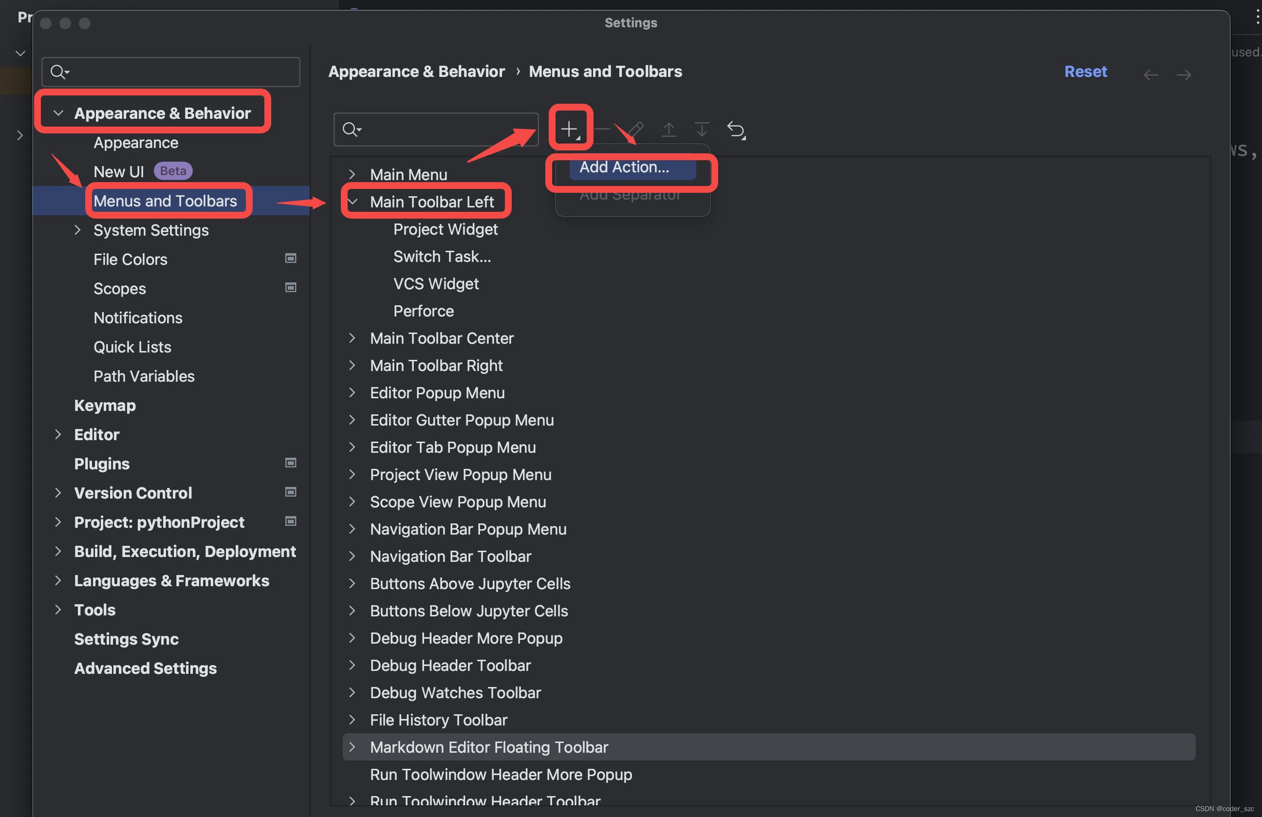Click the Reset link
The width and height of the screenshot is (1262, 817).
[1085, 72]
